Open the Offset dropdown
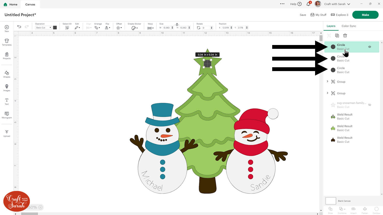Viewport: 383px width, 215px height. [x=119, y=28]
